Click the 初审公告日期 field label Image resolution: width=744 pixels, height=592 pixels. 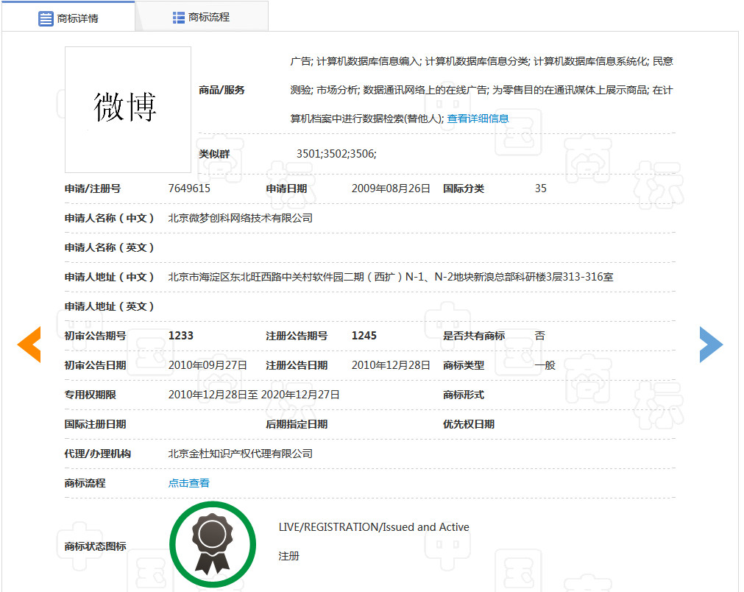coord(96,365)
